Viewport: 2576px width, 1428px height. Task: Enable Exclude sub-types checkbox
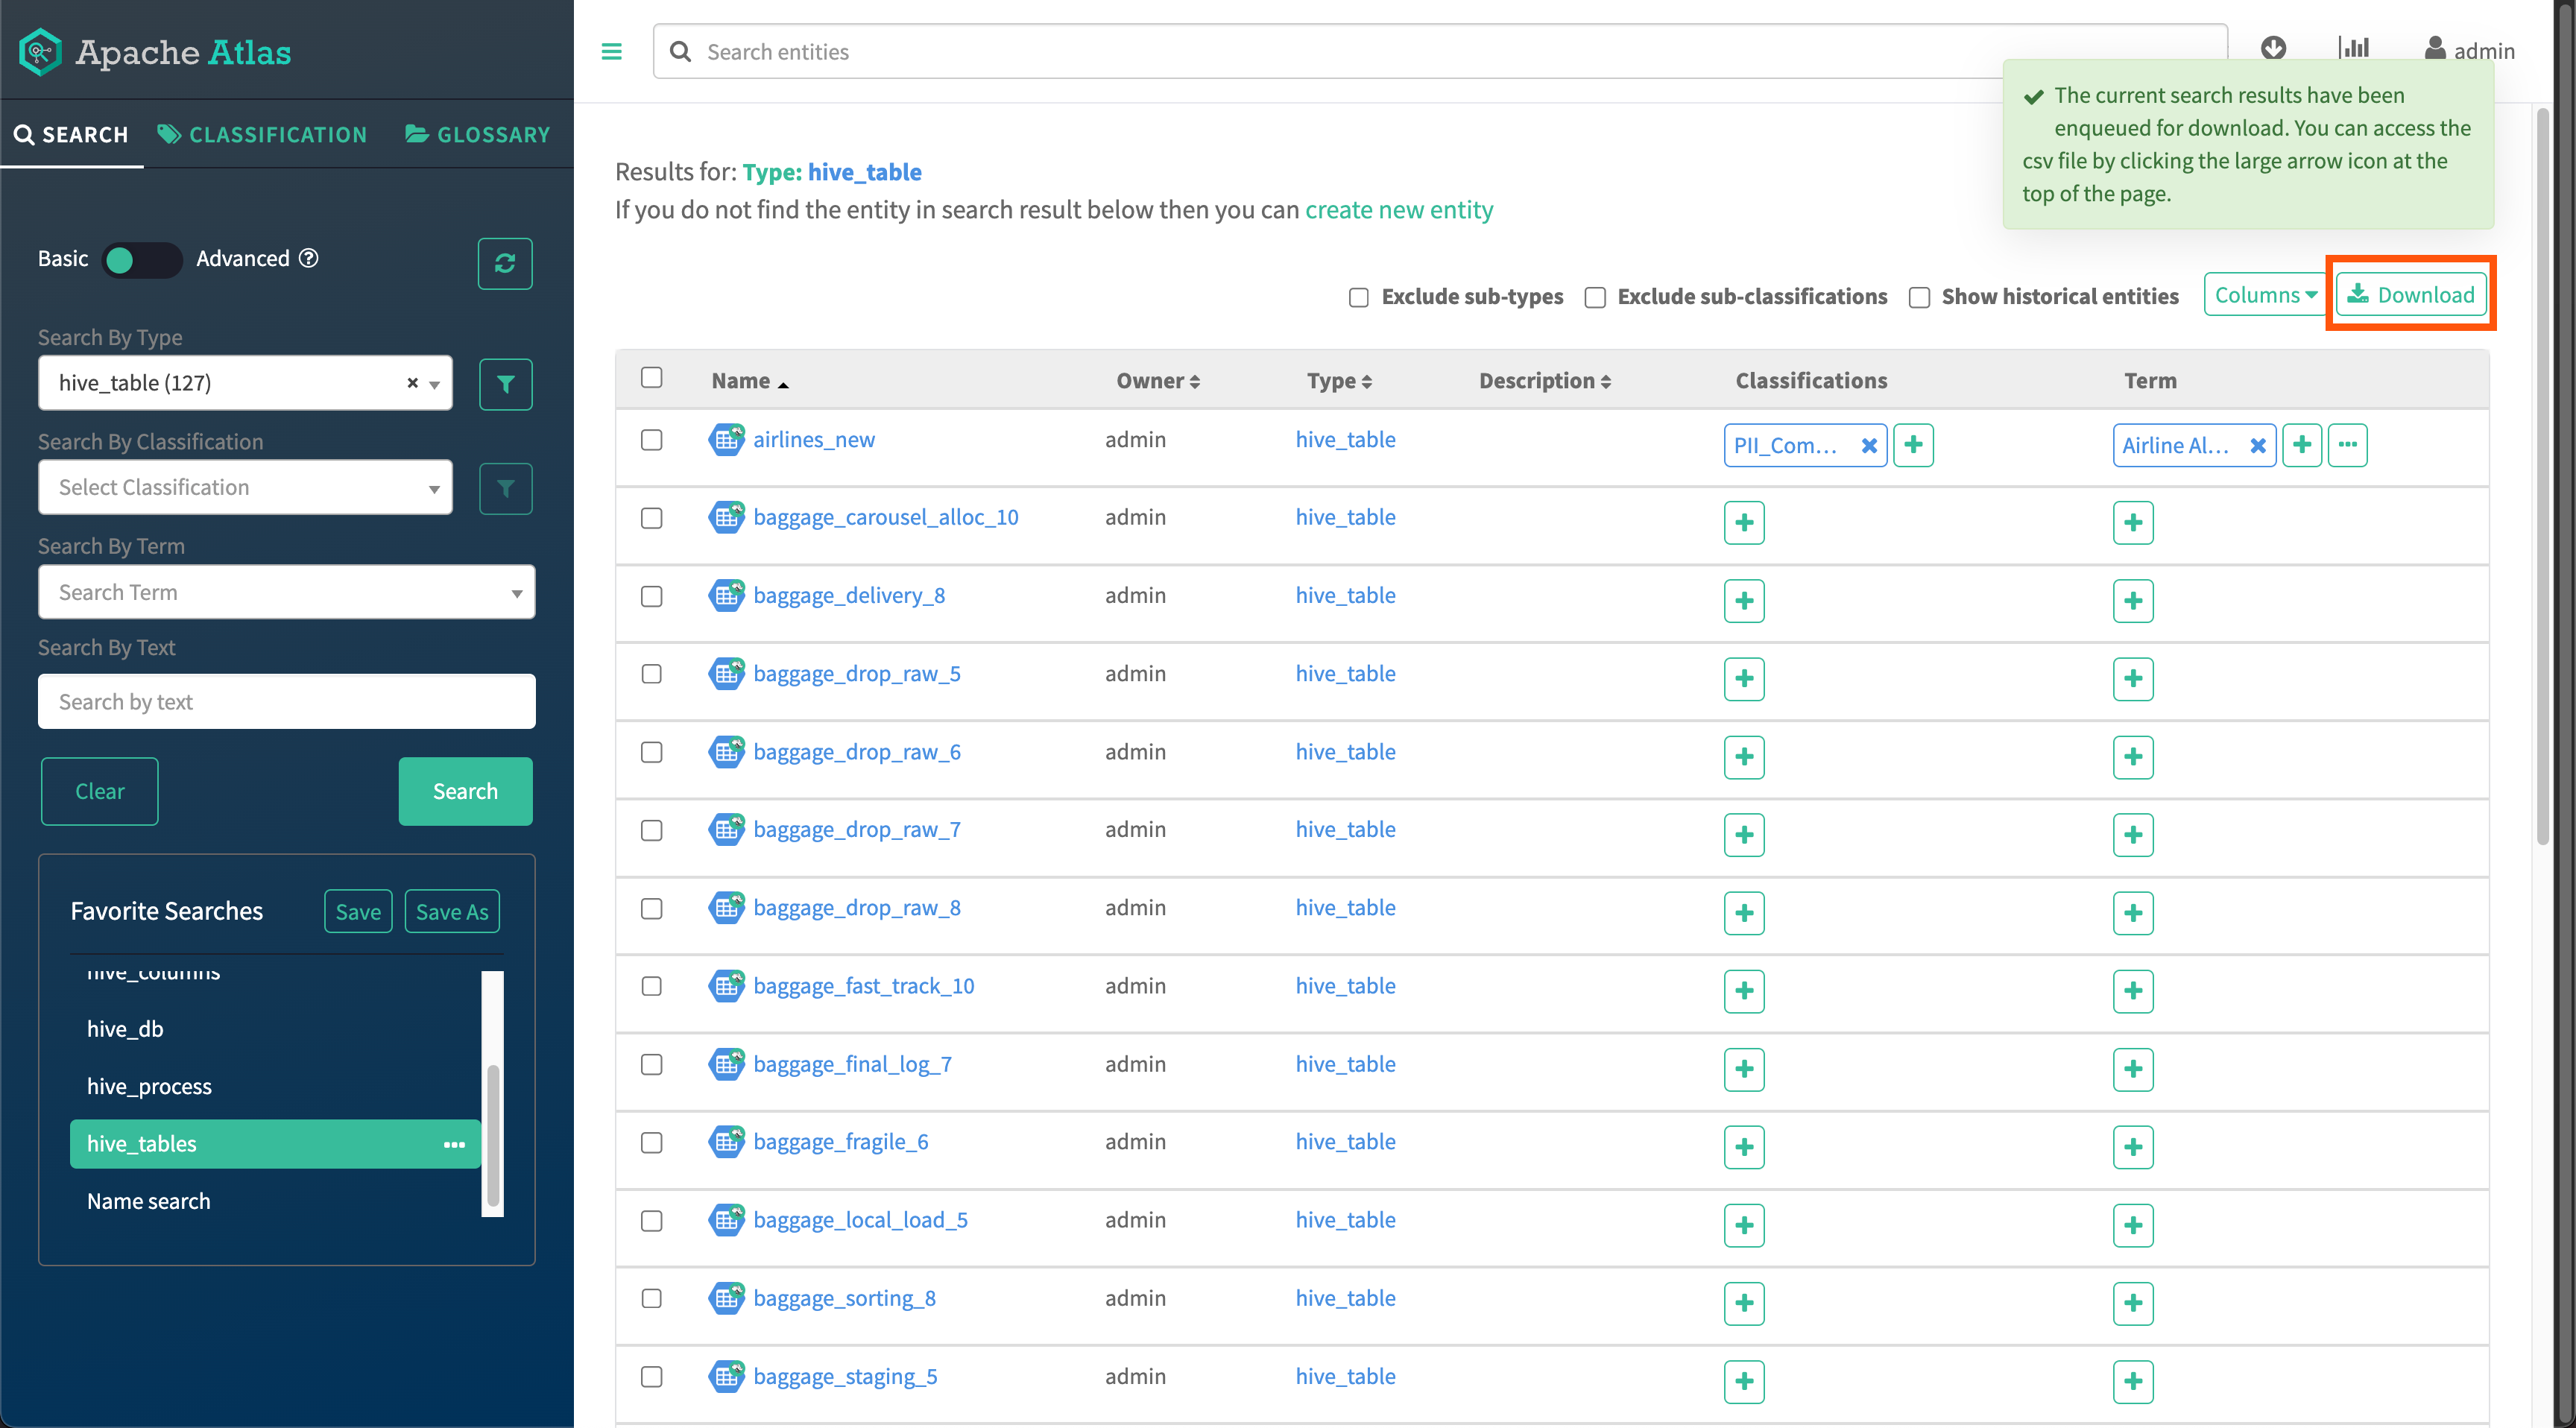click(x=1358, y=297)
